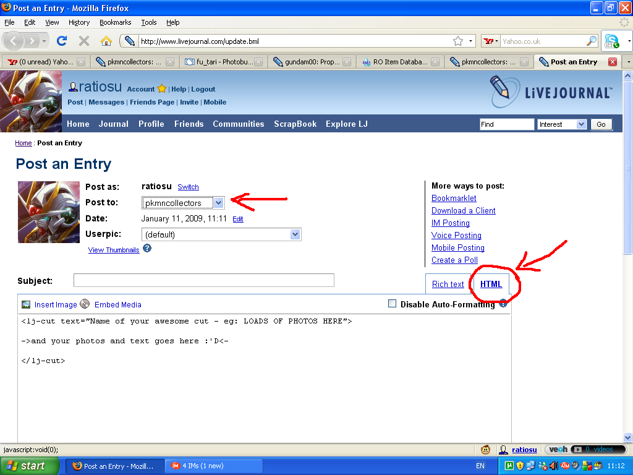Image resolution: width=633 pixels, height=475 pixels.
Task: Go back with the Firefox back arrow
Action: pyautogui.click(x=14, y=41)
